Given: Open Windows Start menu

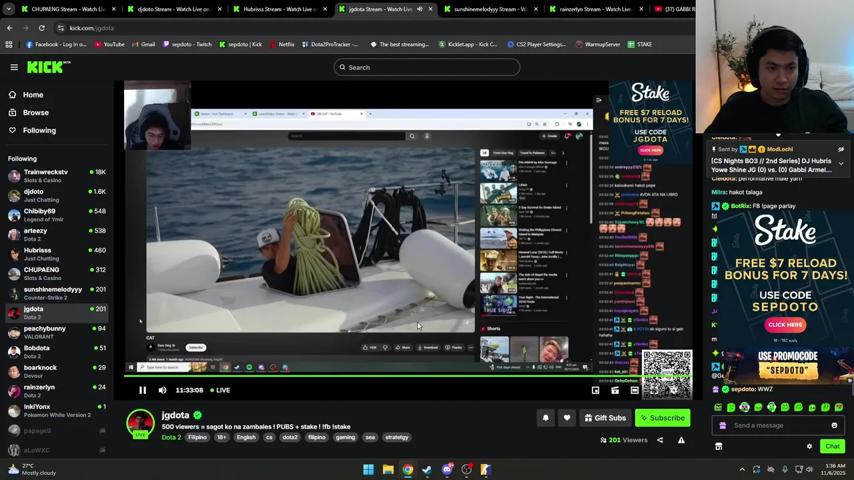Looking at the screenshot, I should point(368,470).
